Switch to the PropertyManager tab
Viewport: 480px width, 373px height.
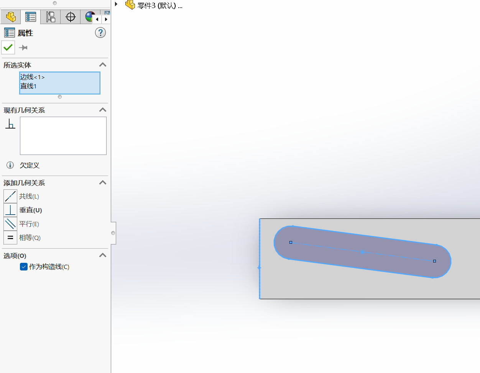31,17
